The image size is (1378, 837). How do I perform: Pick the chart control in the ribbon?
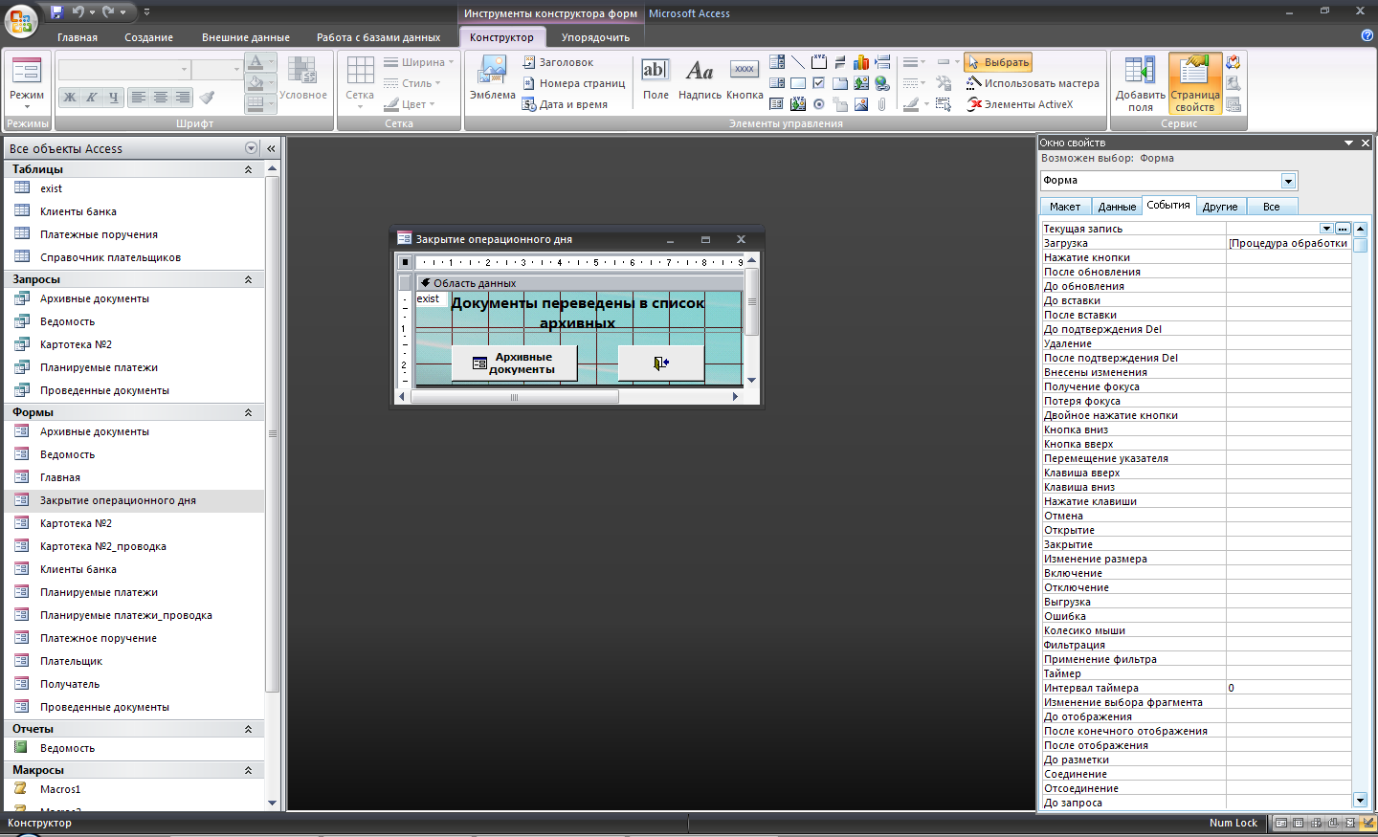(x=861, y=62)
